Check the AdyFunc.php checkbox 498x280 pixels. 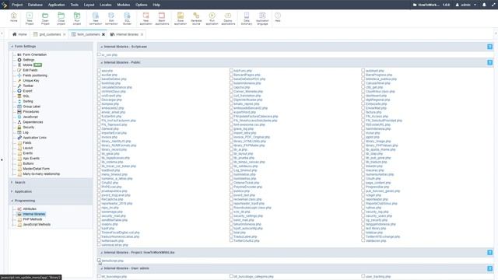231,71
